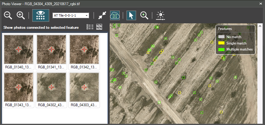265x125 pixels.
Task: Select the RGB_01342 photo thumbnail
Action: [x=84, y=49]
